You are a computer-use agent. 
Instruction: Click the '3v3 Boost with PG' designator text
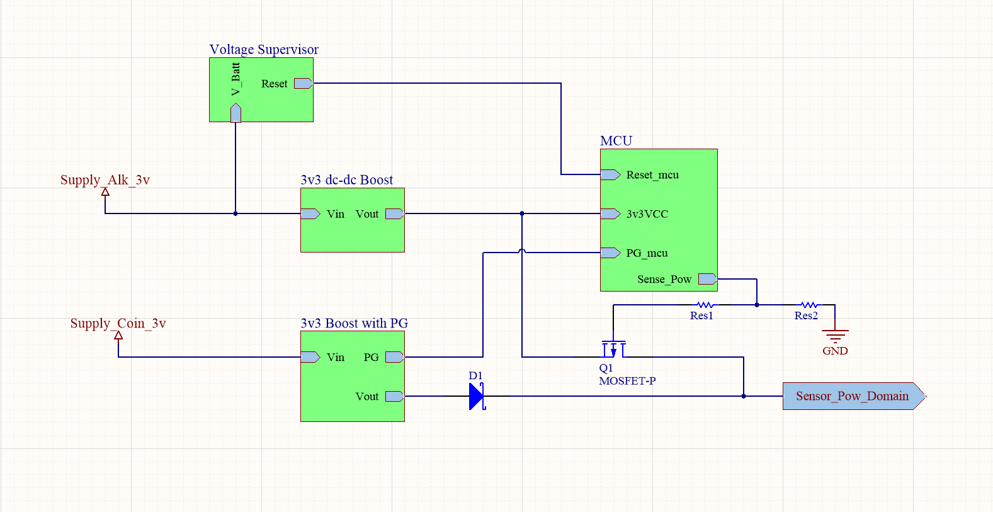click(355, 323)
